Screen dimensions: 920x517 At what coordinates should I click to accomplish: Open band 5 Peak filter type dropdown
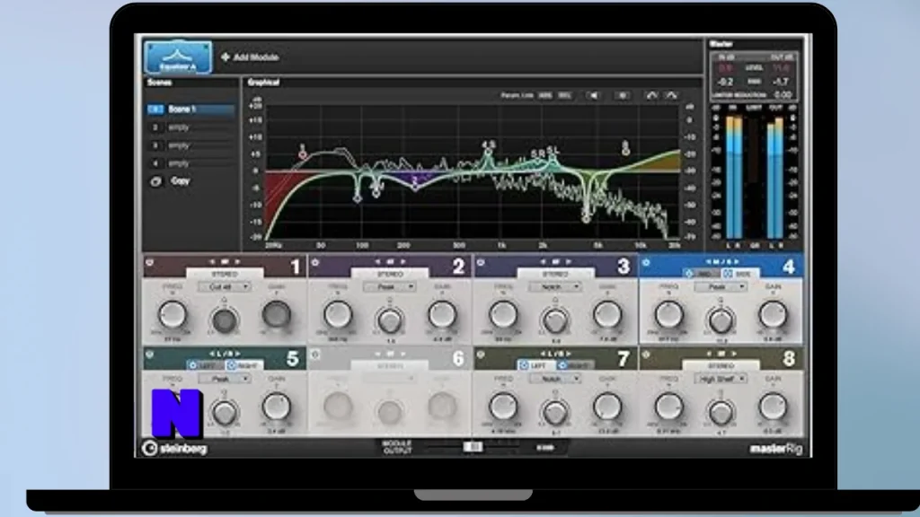click(x=224, y=379)
